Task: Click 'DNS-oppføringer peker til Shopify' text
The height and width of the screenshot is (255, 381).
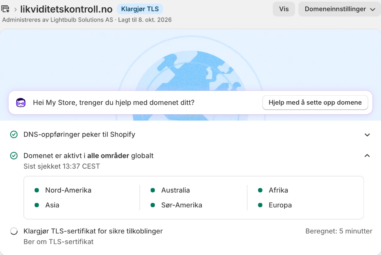Action: [79, 134]
